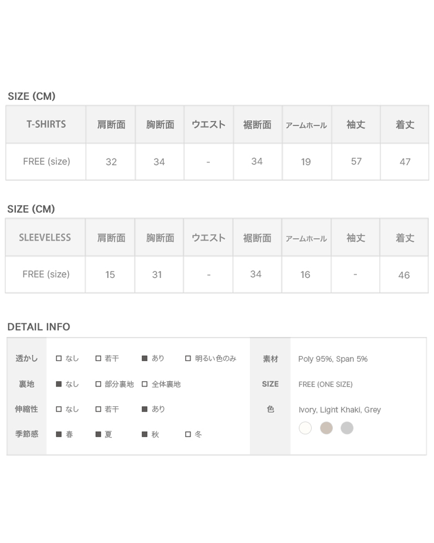The height and width of the screenshot is (543, 434).
Task: Pick the Ivory color swatch
Action: [x=305, y=428]
